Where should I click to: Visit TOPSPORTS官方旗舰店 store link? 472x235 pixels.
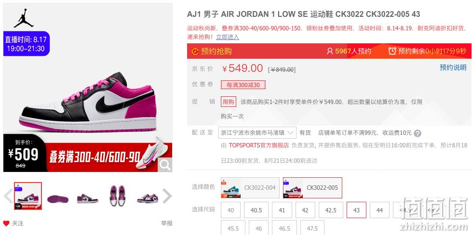(259, 145)
